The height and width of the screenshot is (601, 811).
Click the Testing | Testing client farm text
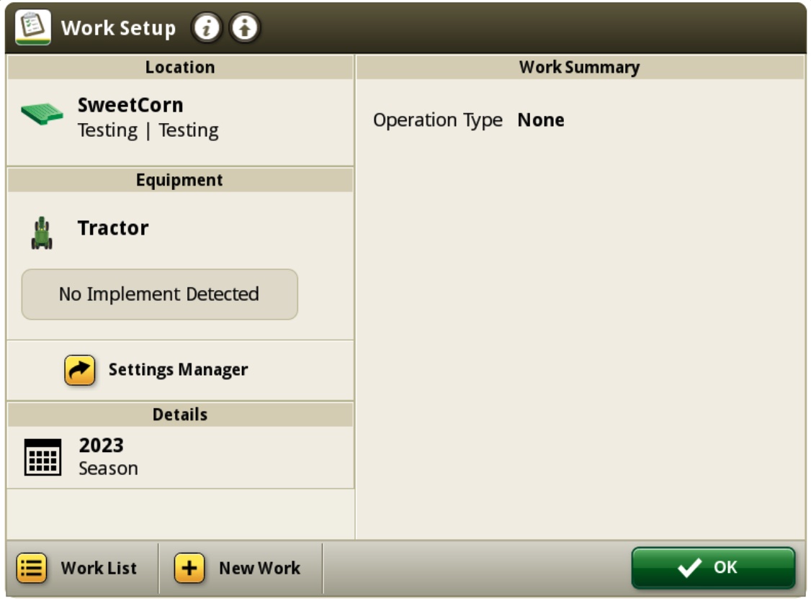click(x=148, y=130)
